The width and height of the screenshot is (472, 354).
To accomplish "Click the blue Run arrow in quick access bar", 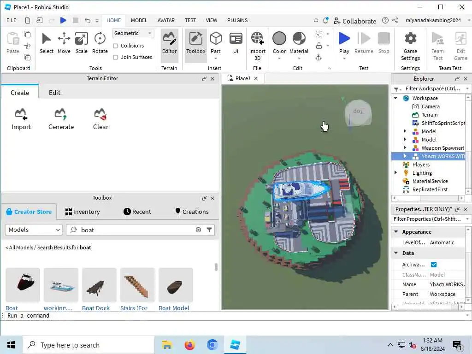I will (x=63, y=20).
